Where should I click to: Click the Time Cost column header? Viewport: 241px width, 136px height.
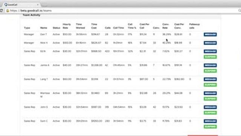(x=94, y=26)
